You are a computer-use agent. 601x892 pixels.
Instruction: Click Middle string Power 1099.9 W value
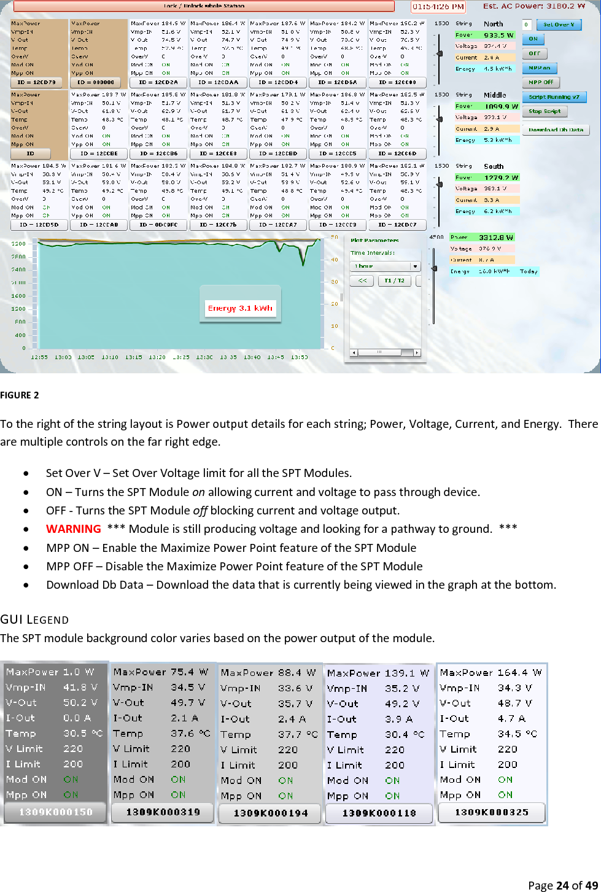502,106
